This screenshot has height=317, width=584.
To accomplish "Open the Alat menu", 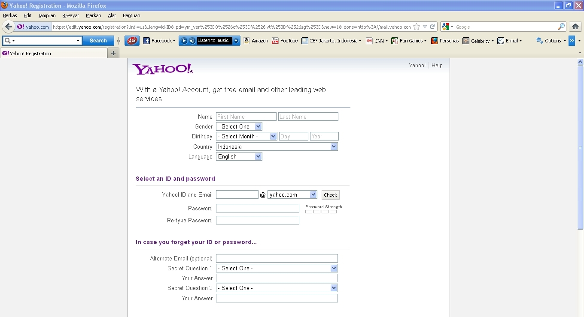I will (112, 15).
